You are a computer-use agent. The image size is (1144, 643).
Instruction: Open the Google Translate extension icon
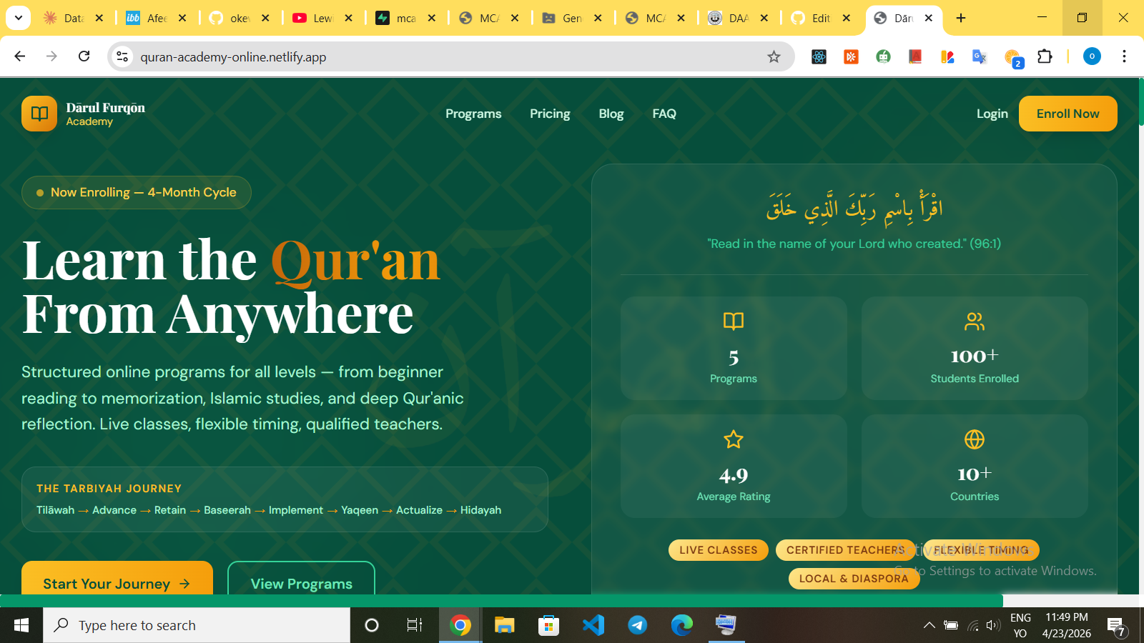tap(980, 56)
